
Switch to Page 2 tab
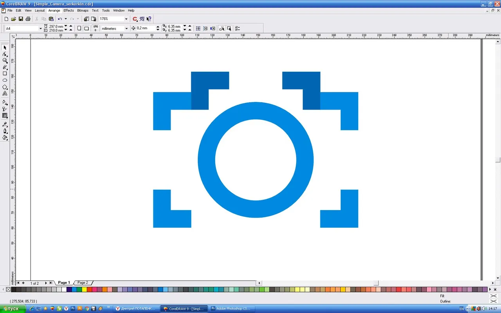click(x=83, y=282)
